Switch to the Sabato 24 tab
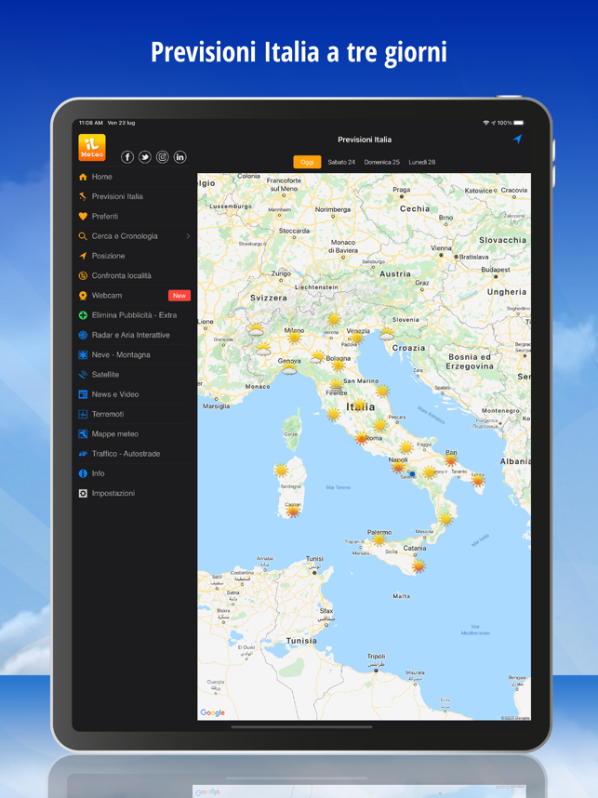The width and height of the screenshot is (598, 798). (341, 162)
